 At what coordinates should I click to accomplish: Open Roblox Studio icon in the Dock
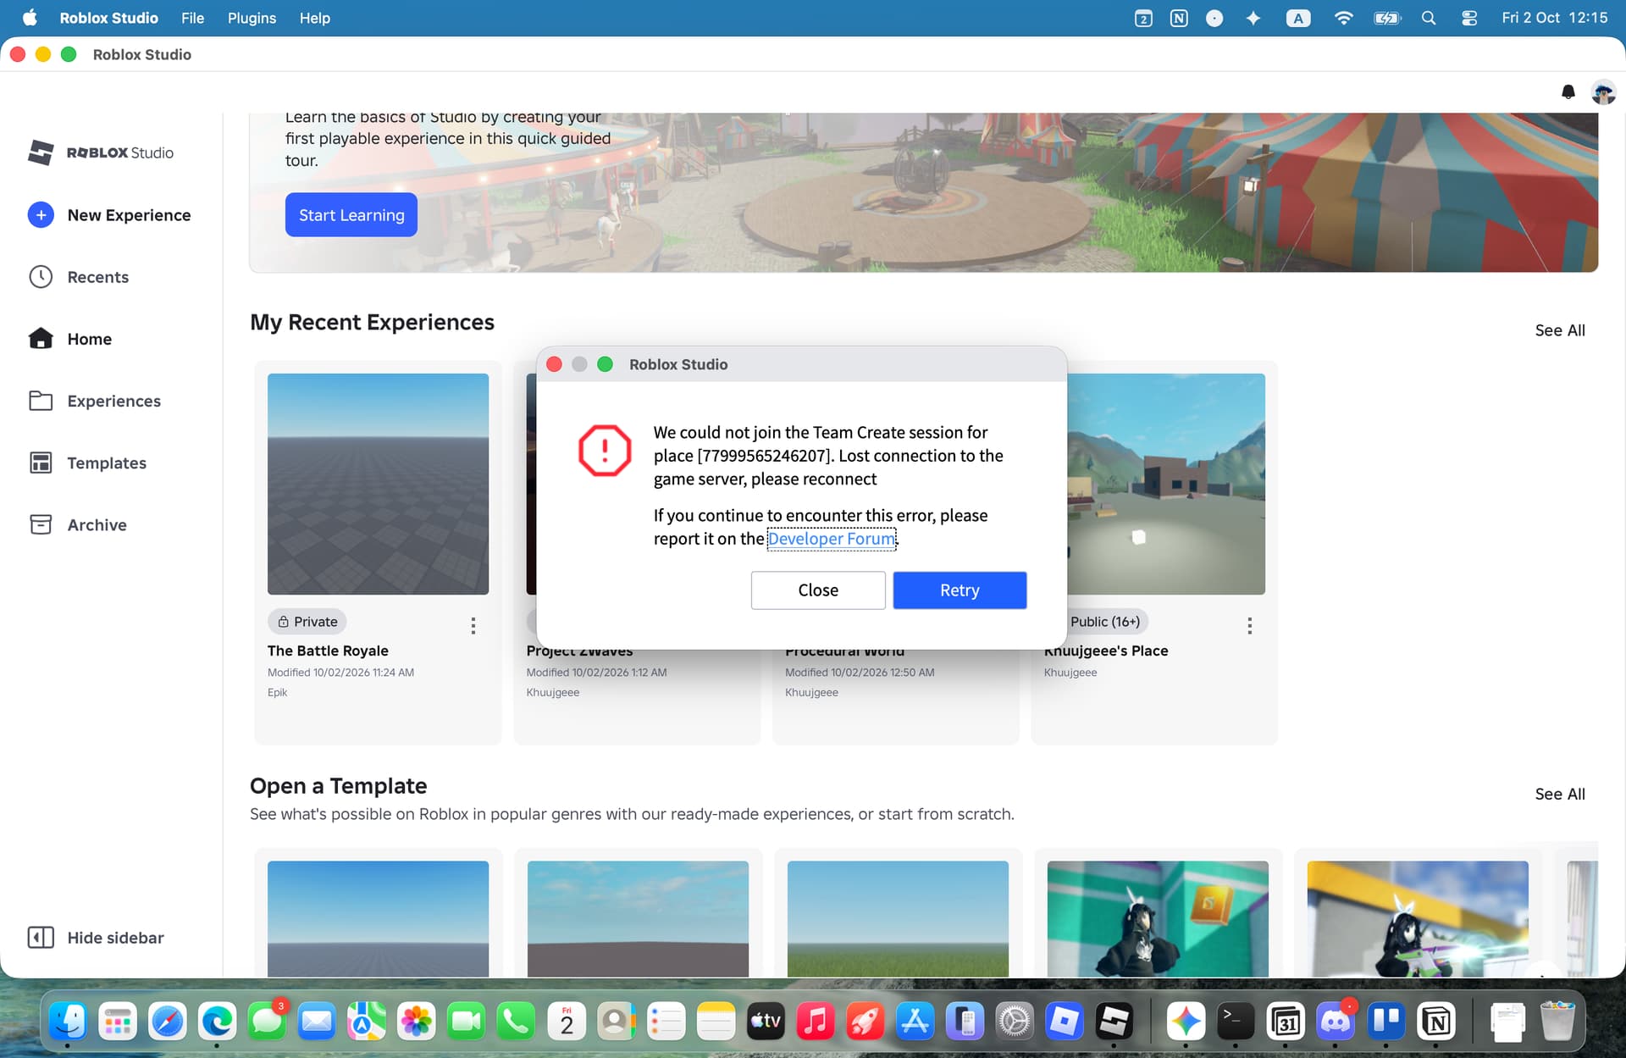pyautogui.click(x=1114, y=1021)
